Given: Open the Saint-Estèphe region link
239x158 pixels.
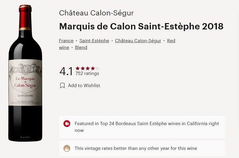Looking at the screenshot, I should click(x=94, y=41).
